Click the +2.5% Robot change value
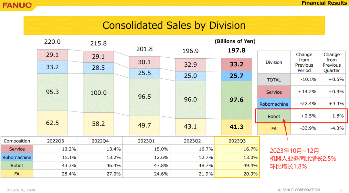 (x=309, y=116)
